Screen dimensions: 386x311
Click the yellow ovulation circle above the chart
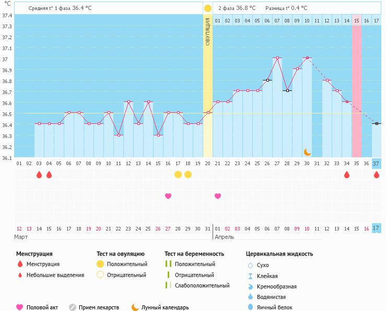[x=208, y=8]
